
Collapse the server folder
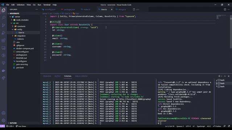tap(11, 17)
